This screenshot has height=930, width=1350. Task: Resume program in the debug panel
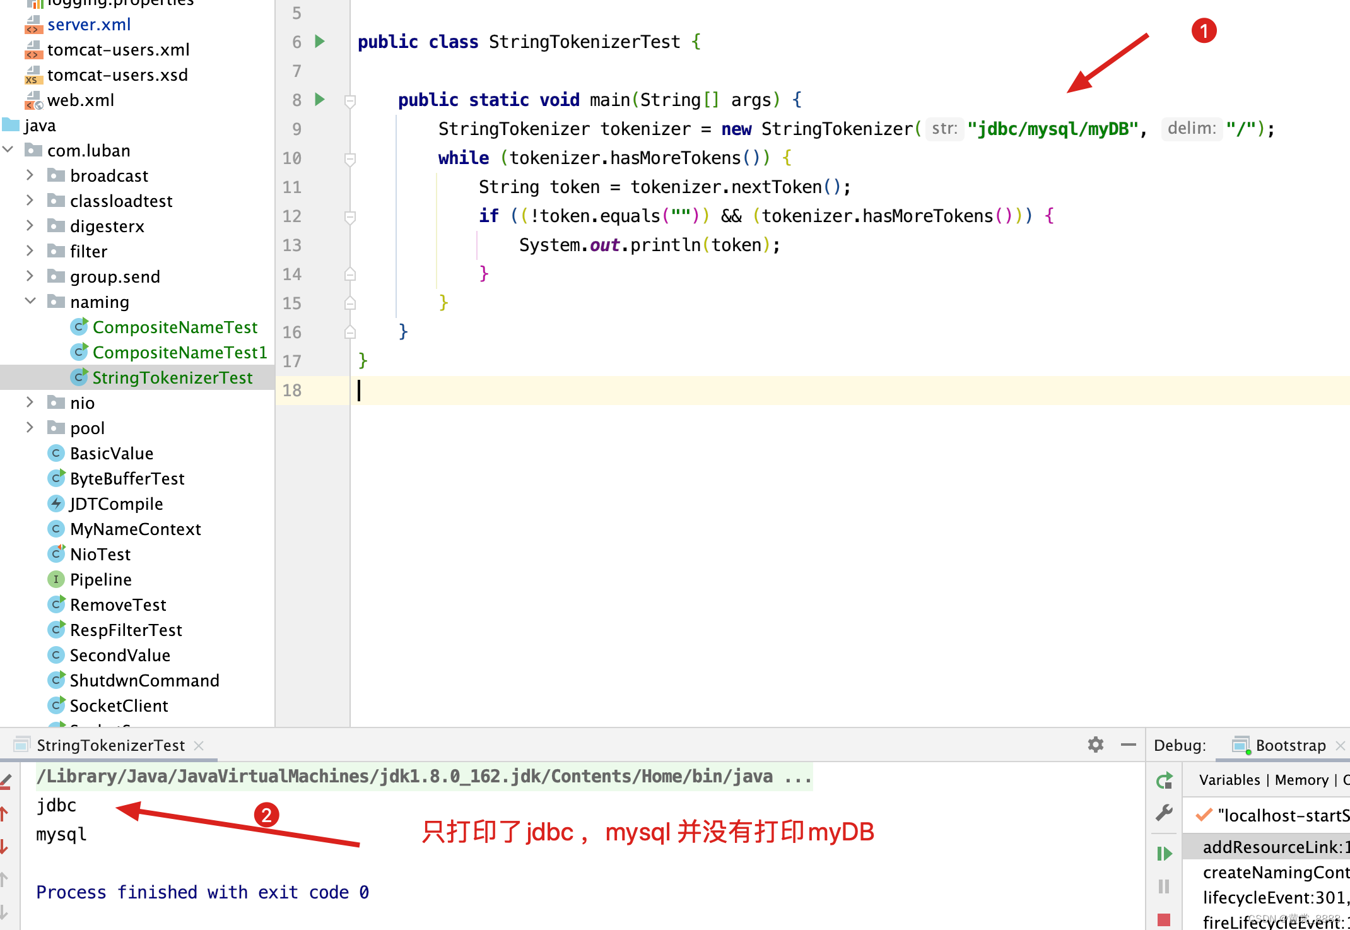[x=1165, y=854]
